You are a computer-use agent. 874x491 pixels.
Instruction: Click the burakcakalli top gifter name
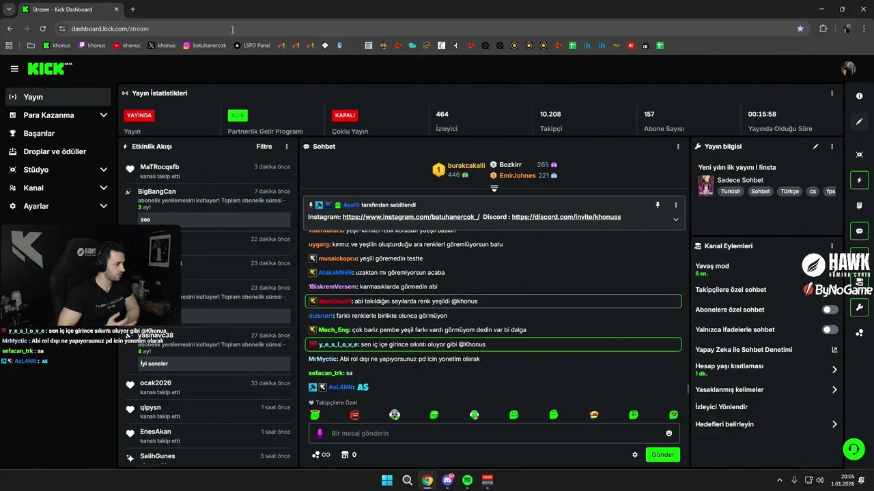[x=466, y=166]
